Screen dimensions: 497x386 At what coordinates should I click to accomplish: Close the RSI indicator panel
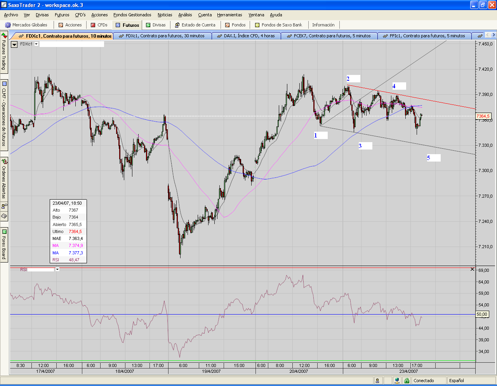[x=472, y=269]
